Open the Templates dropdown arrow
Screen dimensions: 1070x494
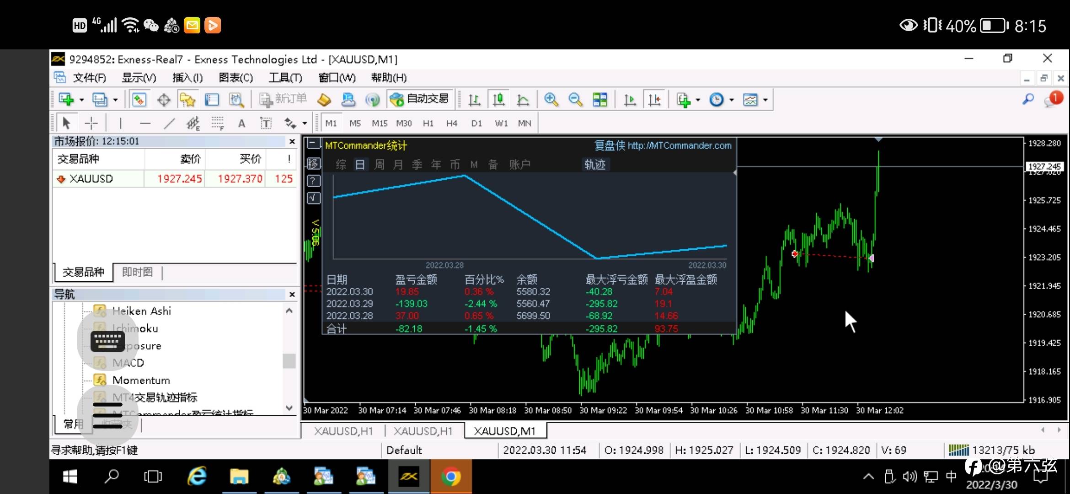[x=765, y=99]
